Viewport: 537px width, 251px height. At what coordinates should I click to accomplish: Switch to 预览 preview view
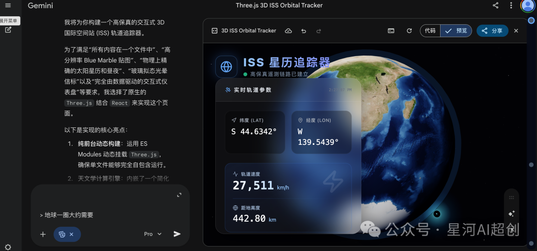(x=456, y=31)
